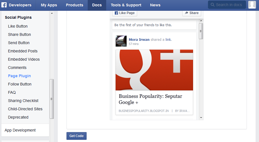Click the sidebar scrollbar thumb

pyautogui.click(x=52, y=99)
